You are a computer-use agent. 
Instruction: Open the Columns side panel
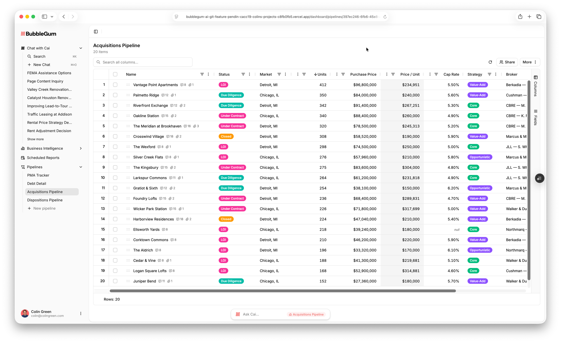click(535, 86)
